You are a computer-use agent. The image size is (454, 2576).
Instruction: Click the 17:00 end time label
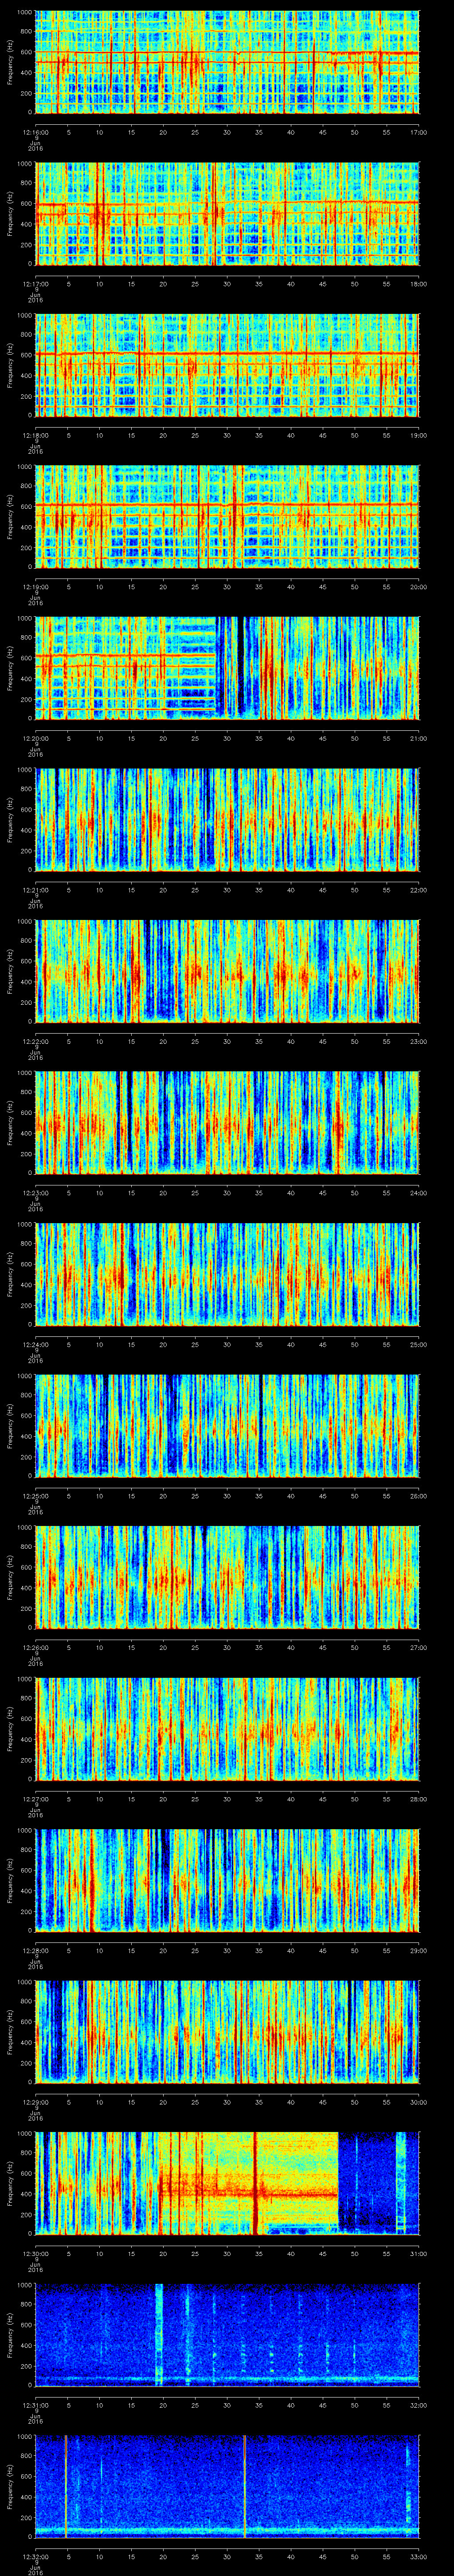coord(418,132)
